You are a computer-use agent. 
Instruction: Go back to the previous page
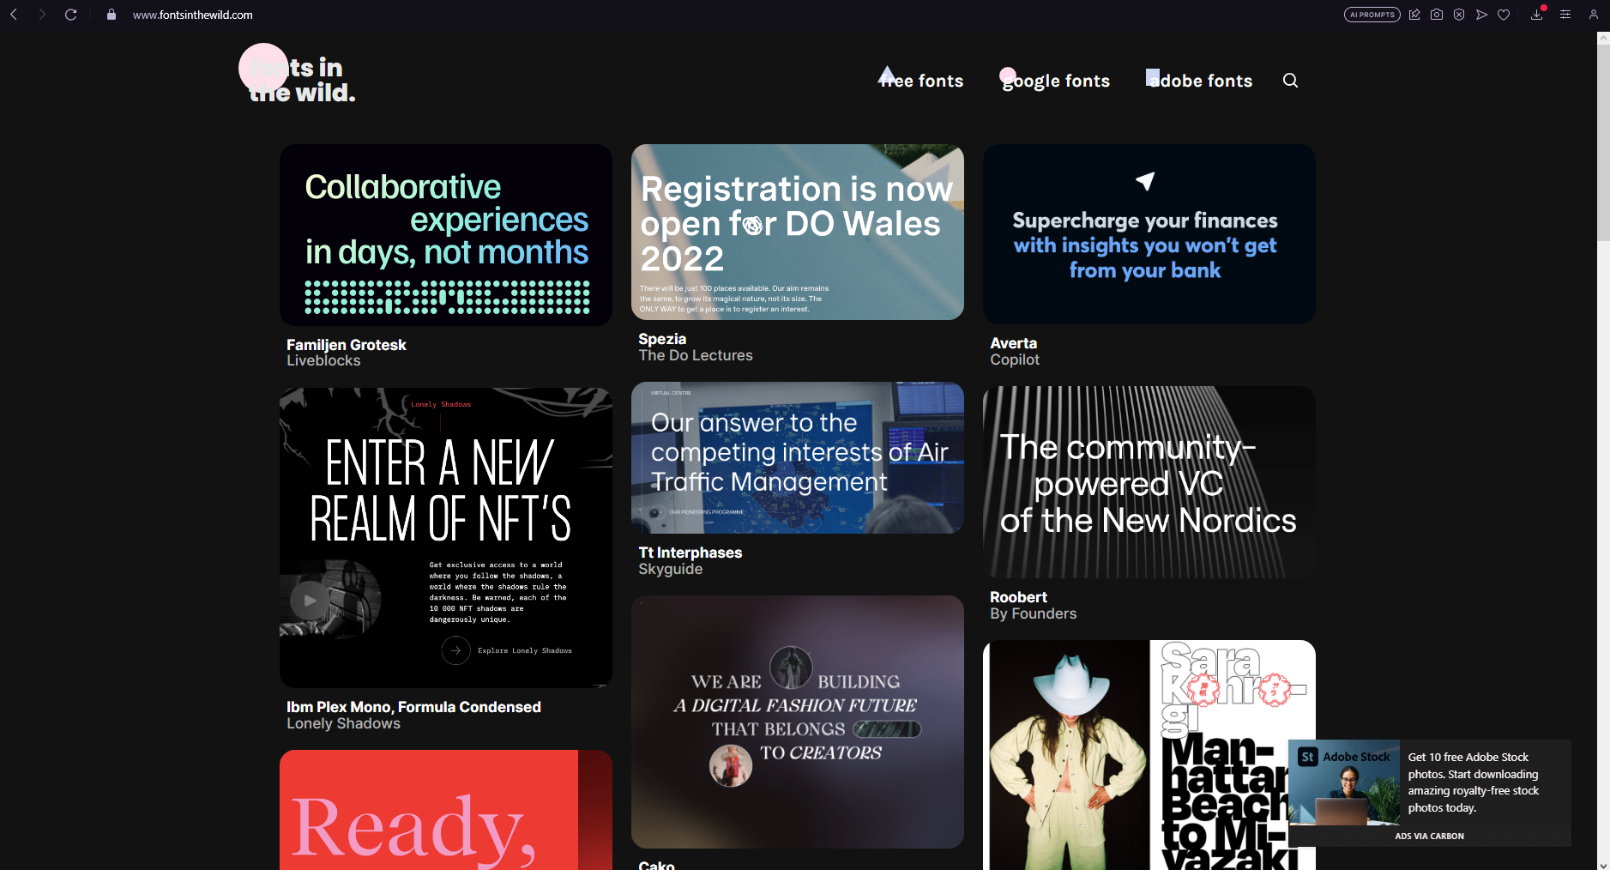tap(14, 15)
